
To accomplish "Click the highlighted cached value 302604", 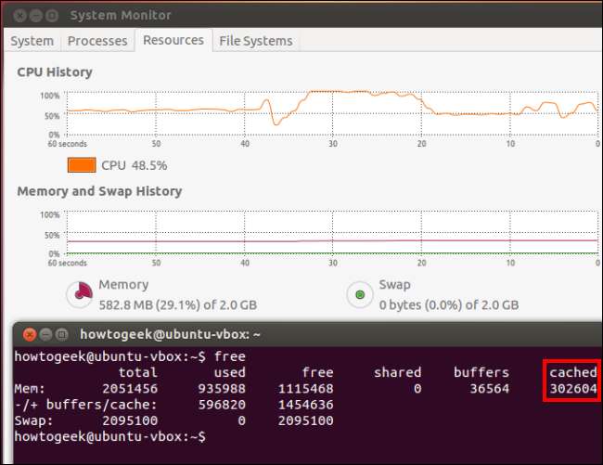I will [x=572, y=389].
